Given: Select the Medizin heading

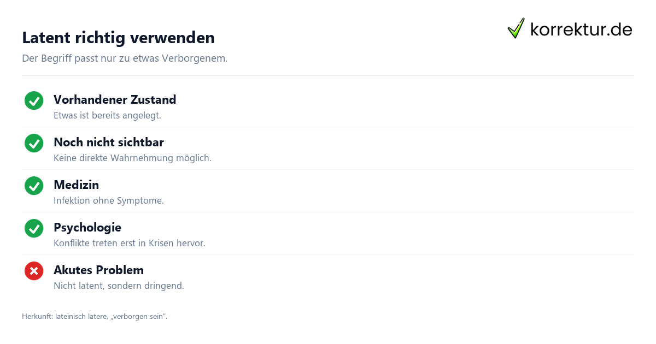Looking at the screenshot, I should 76,185.
